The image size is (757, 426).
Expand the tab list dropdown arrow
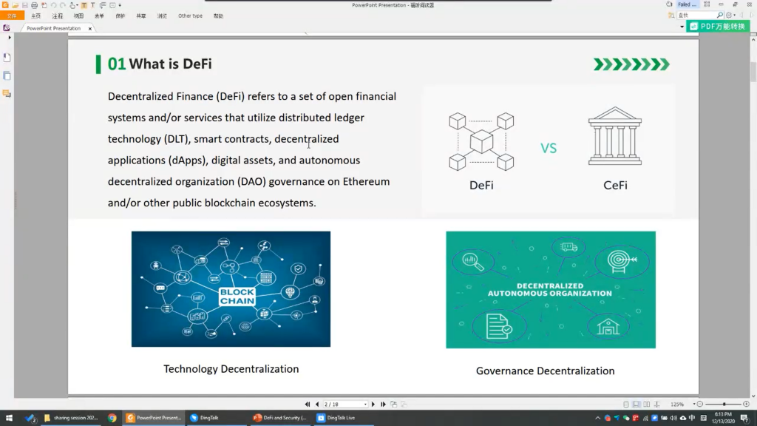682,27
